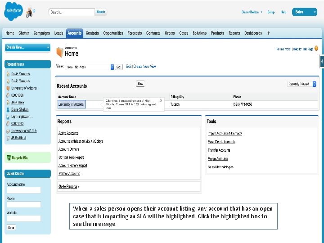Screen dimensions: 324x243
Task: Open the Diane Shelton user menu
Action: pyautogui.click(x=252, y=12)
